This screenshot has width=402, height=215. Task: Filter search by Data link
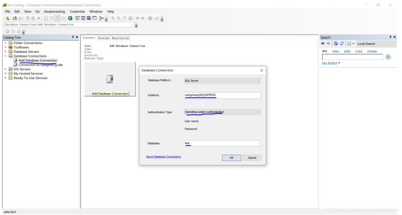[347, 51]
